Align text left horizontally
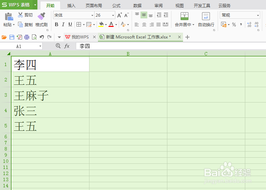 pyautogui.click(x=137, y=25)
